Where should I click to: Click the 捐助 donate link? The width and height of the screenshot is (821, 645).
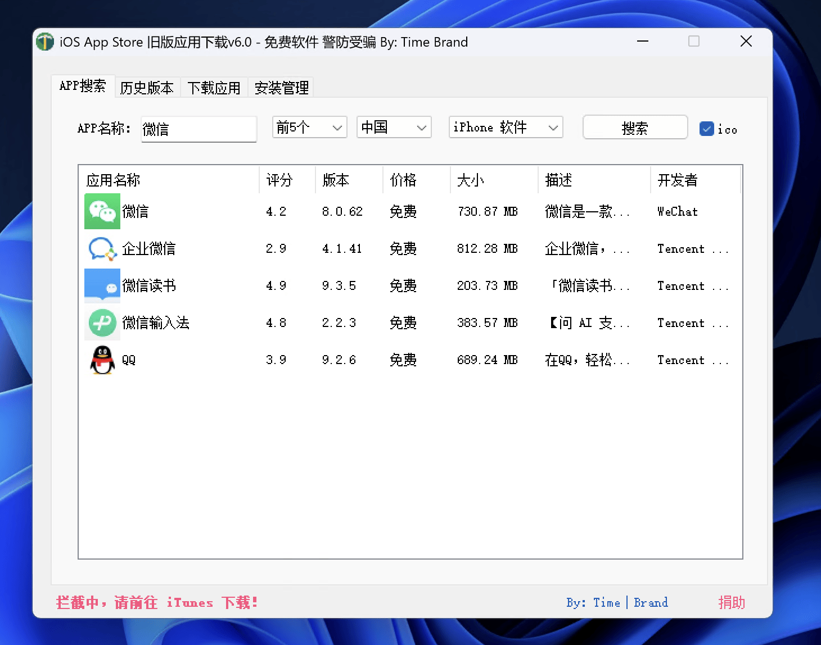click(x=731, y=602)
